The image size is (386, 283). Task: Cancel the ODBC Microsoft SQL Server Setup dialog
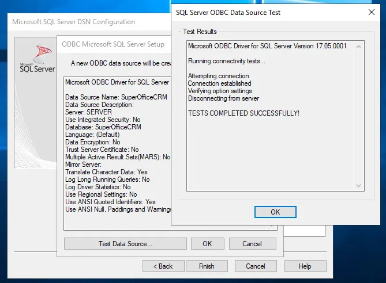tap(252, 244)
